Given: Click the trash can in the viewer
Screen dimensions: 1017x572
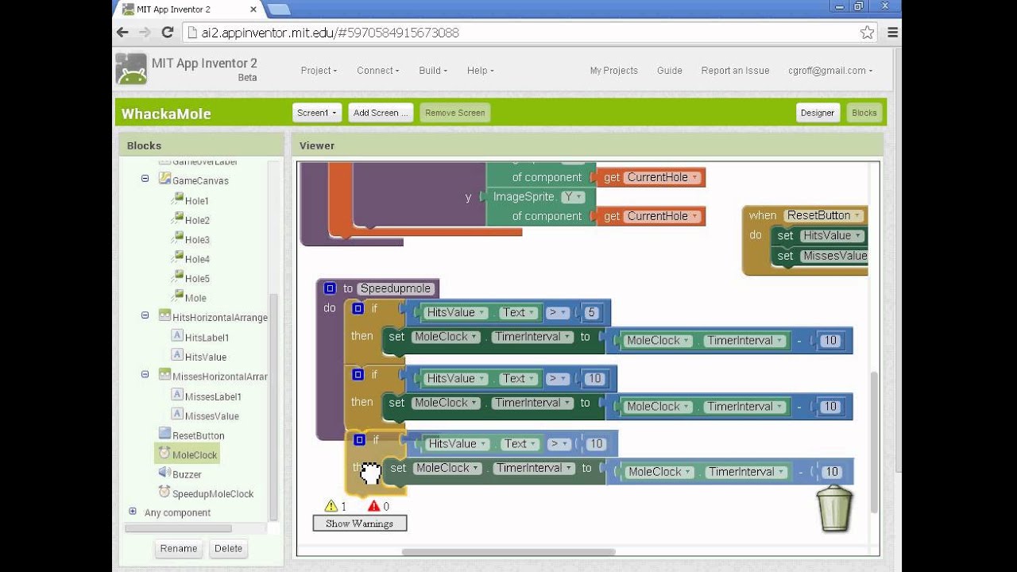Looking at the screenshot, I should 834,508.
